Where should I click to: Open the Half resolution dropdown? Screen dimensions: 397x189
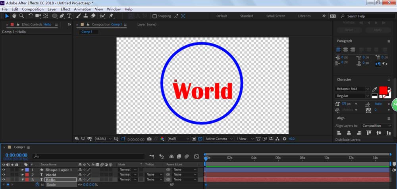tap(178, 139)
